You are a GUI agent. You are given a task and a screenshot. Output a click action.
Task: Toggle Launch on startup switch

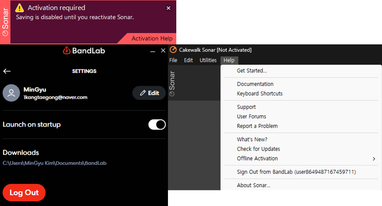157,124
